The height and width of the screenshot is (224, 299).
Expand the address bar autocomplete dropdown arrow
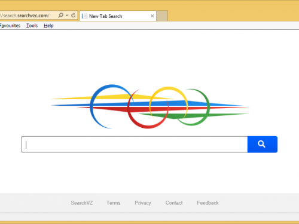pos(67,16)
